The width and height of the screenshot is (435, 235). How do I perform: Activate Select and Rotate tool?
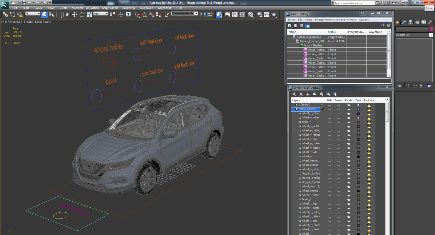[x=82, y=14]
